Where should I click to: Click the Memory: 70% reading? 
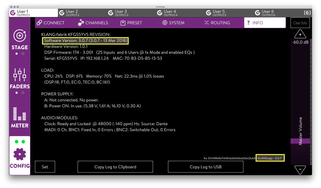[x=99, y=76]
